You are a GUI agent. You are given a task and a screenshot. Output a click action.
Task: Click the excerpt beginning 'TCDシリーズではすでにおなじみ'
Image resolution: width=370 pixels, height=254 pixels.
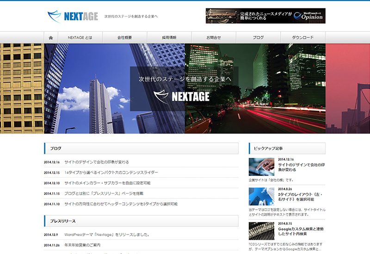click(x=286, y=247)
